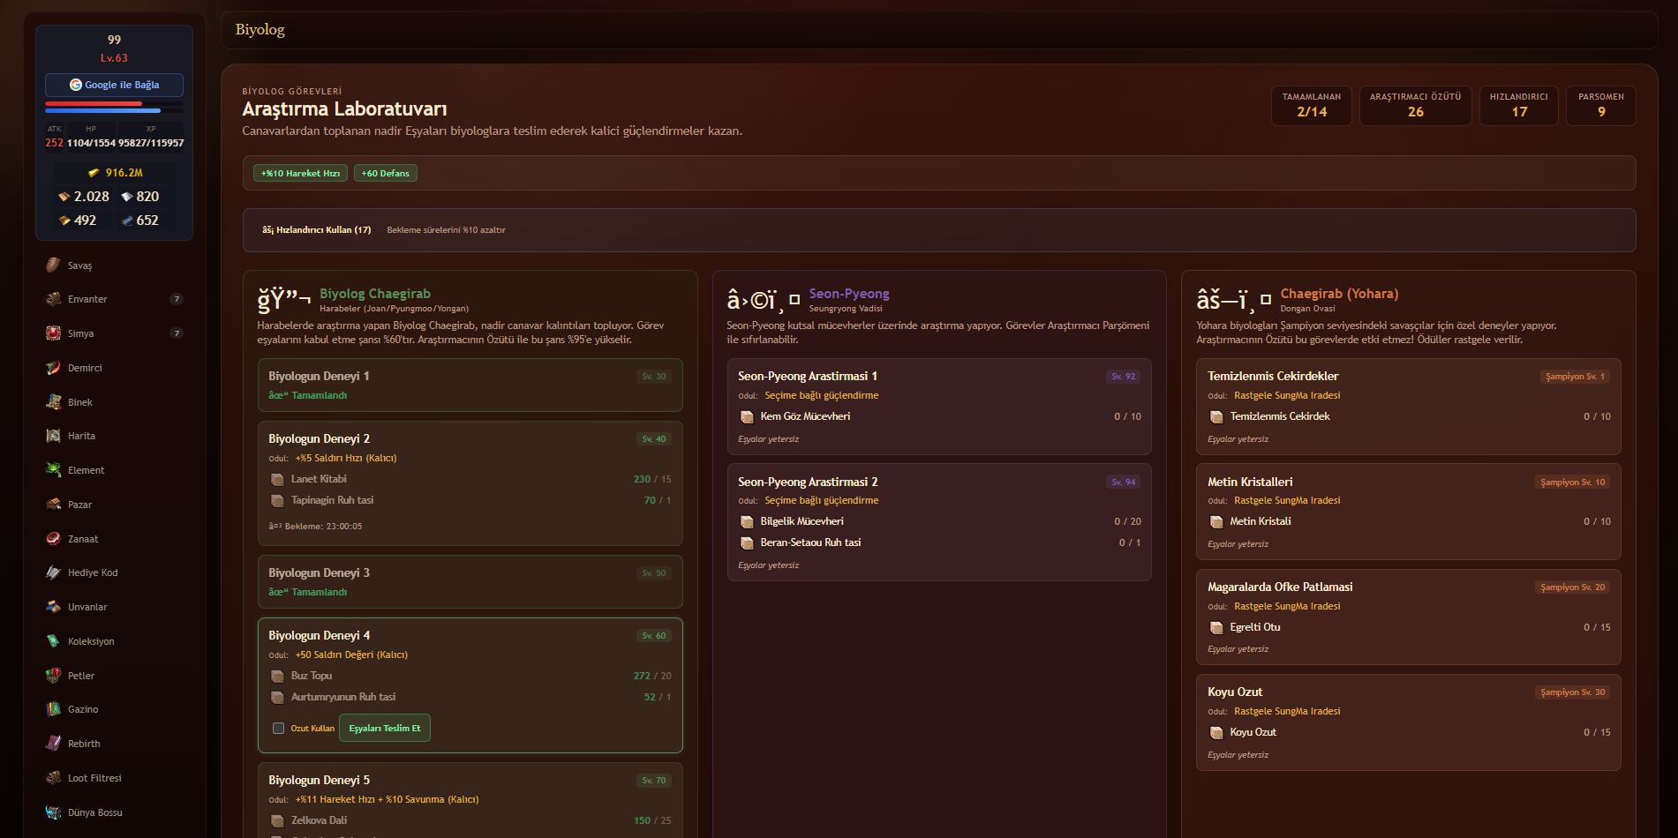
Task: Select the Rebirth book icon
Action: click(53, 744)
